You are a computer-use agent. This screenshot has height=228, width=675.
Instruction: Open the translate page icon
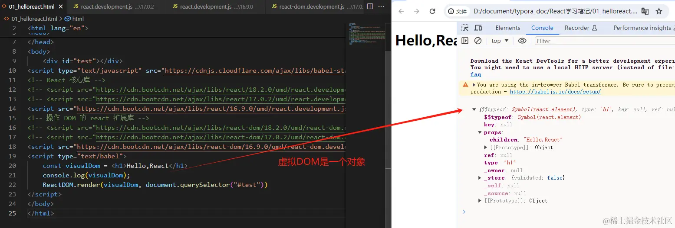pyautogui.click(x=645, y=11)
